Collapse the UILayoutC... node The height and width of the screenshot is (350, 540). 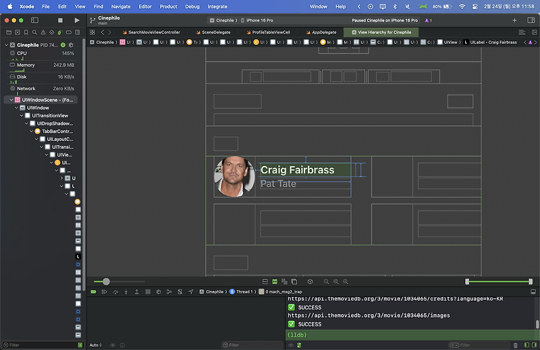(36, 139)
